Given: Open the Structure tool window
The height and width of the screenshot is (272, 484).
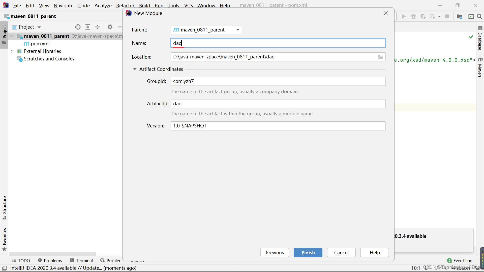Looking at the screenshot, I should [x=4, y=208].
